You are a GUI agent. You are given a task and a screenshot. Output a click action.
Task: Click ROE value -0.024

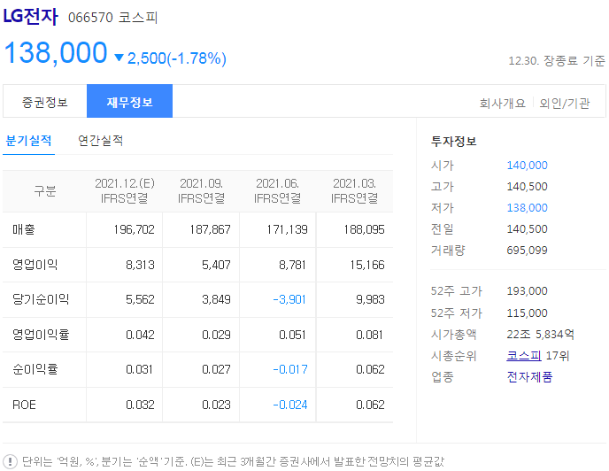click(290, 405)
